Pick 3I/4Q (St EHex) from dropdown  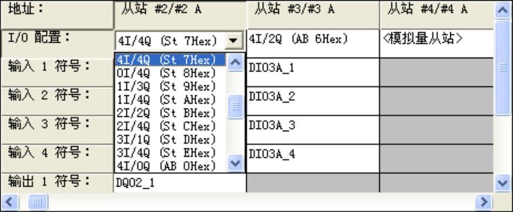pyautogui.click(x=166, y=153)
